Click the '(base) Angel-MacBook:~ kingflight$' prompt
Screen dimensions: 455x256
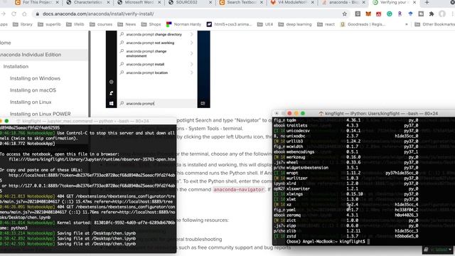point(326,242)
